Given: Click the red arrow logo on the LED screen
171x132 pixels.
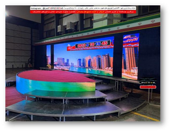Looking at the screenshot, I should pyautogui.click(x=71, y=47).
